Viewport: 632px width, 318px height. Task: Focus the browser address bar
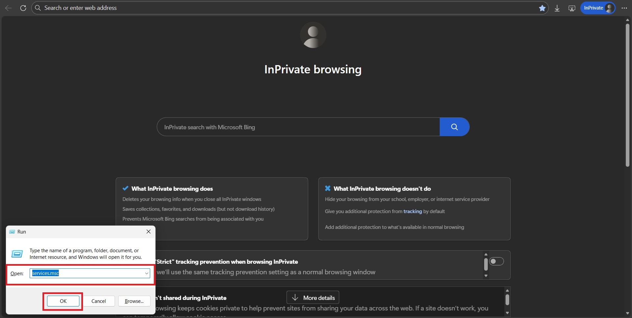pyautogui.click(x=290, y=8)
